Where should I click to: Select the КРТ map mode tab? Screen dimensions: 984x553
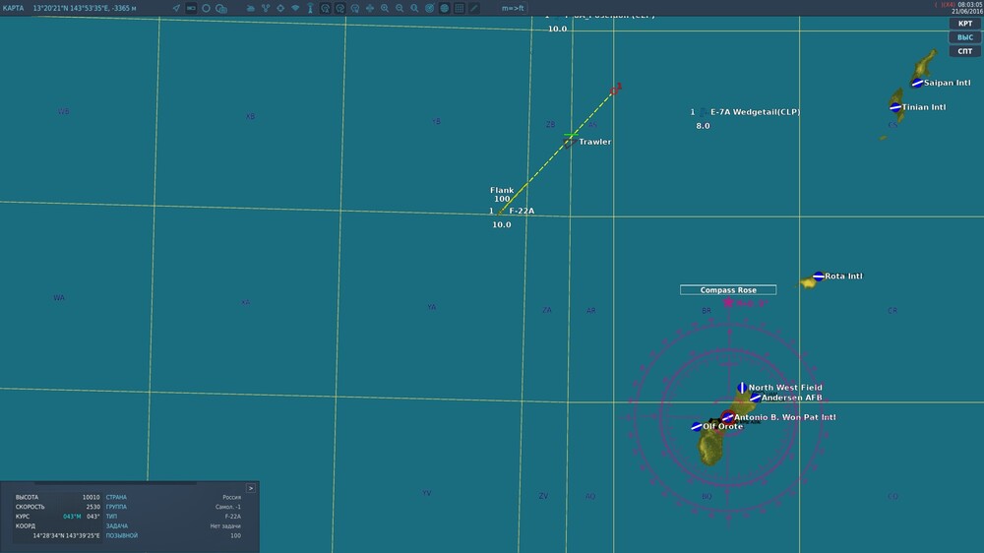point(965,24)
